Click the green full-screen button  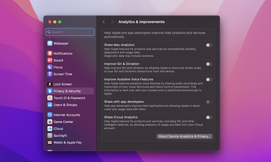coord(60,22)
